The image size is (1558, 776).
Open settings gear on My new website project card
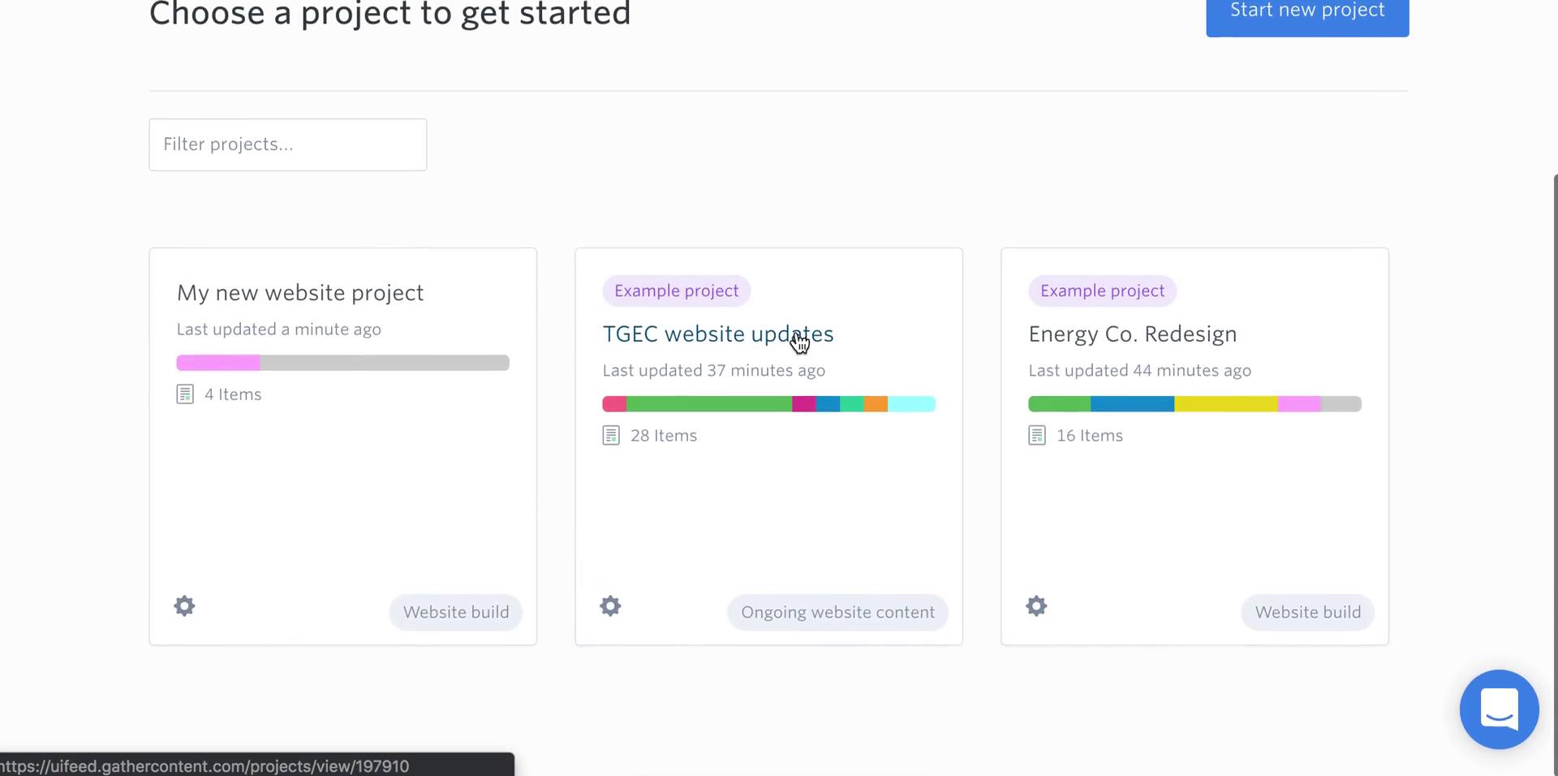point(184,606)
